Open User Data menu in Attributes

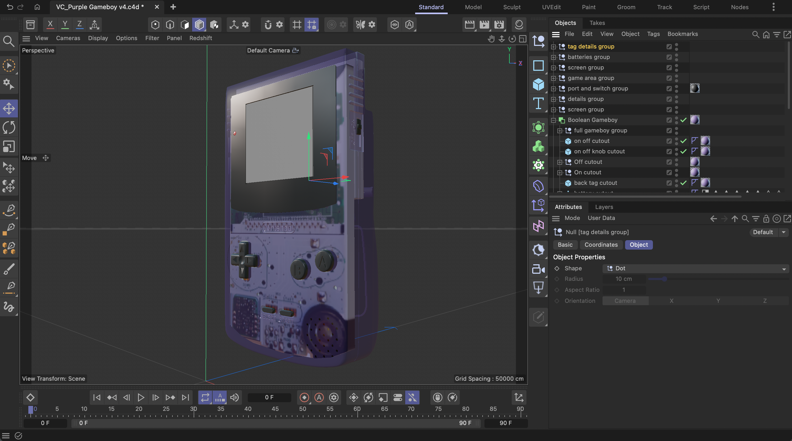click(601, 218)
